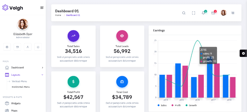
Task: Toggle the right sidebar menu icon in header
Action: (x=233, y=13)
